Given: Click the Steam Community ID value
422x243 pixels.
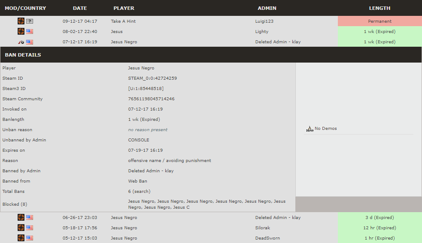Looking at the screenshot, I should 151,99.
